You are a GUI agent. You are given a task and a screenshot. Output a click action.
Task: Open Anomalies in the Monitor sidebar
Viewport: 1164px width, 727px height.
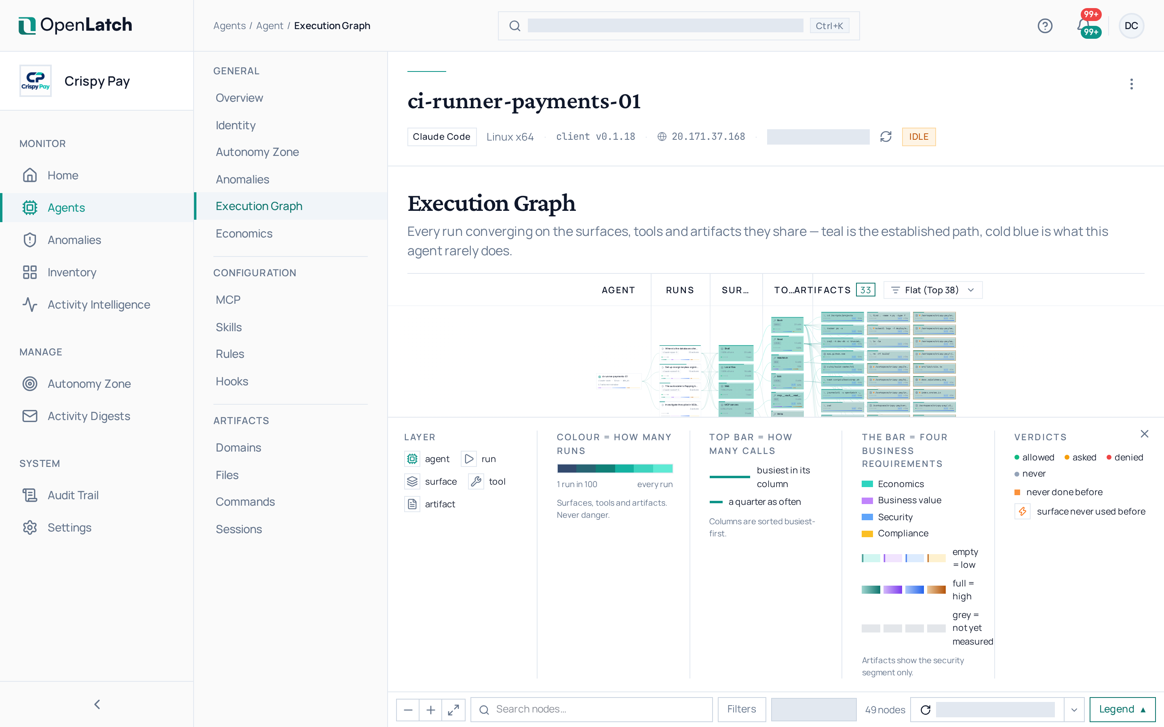click(x=97, y=240)
